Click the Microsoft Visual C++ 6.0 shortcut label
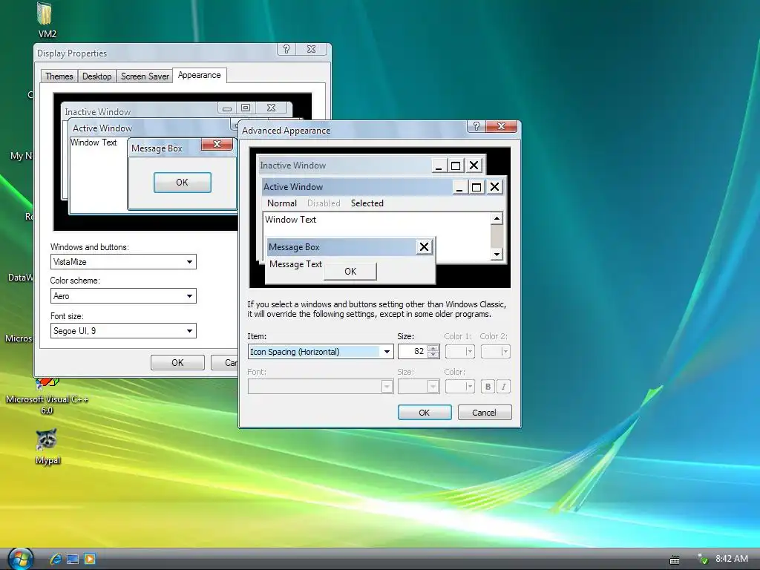 (x=47, y=404)
